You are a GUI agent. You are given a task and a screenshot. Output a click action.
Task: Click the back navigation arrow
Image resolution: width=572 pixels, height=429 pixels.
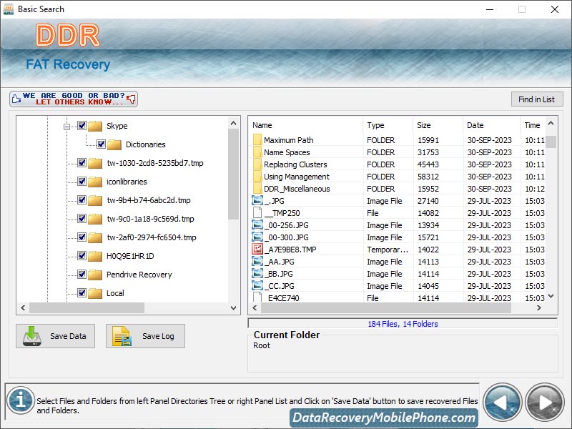tap(503, 402)
